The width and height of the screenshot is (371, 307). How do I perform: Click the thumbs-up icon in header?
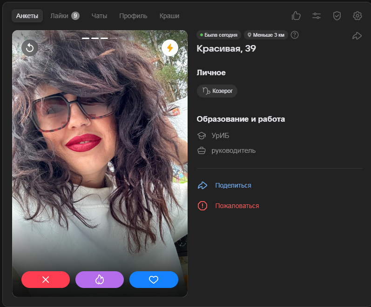[x=296, y=16]
